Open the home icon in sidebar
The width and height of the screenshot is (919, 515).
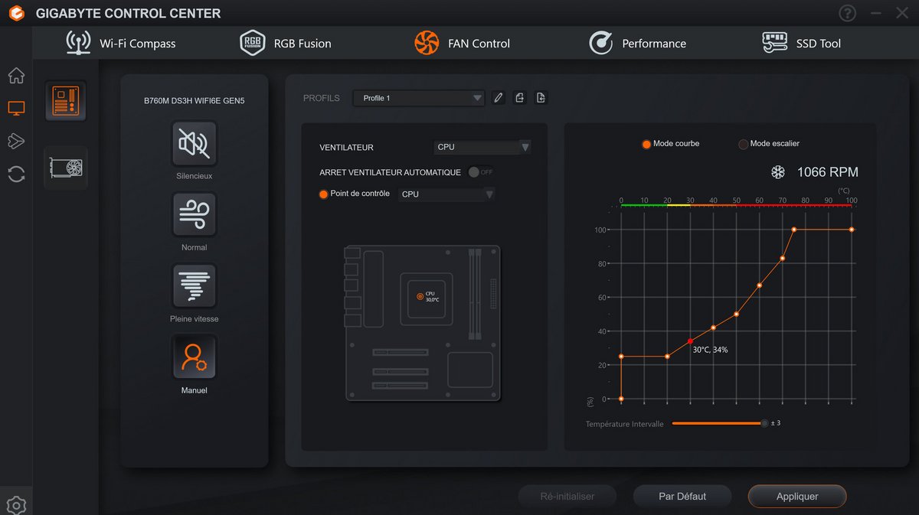pos(16,76)
